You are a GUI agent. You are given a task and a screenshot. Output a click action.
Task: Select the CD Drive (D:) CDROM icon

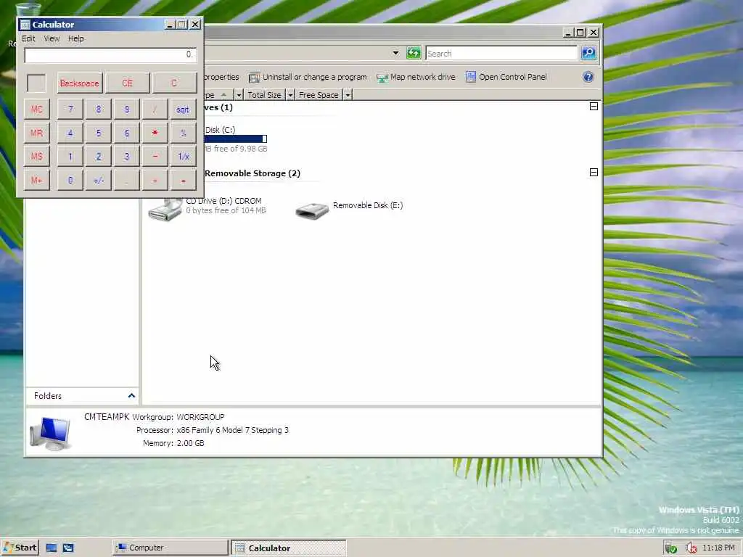(x=165, y=209)
